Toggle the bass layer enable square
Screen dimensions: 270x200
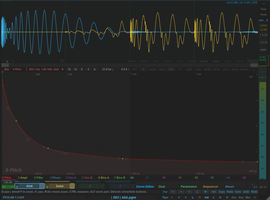pos(72,186)
